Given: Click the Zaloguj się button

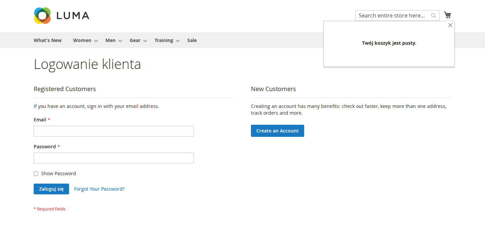Looking at the screenshot, I should point(51,189).
